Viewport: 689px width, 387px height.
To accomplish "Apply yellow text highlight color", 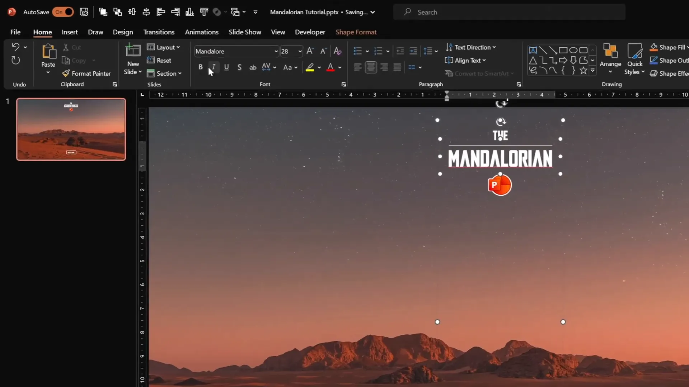I will (310, 67).
